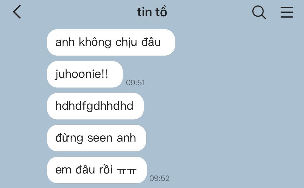Select the "anh không chịu đâu" message bubble

pos(111,42)
